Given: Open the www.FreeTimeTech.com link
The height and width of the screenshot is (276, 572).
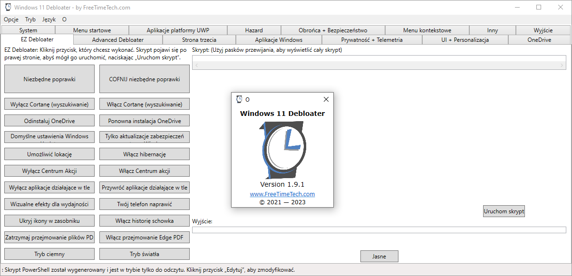Looking at the screenshot, I should 282,194.
